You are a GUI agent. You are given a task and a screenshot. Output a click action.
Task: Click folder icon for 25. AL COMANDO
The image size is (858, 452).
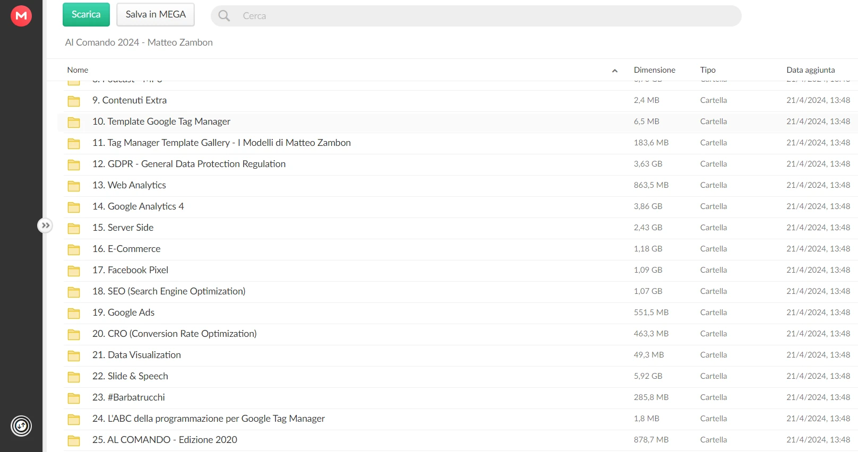pos(74,440)
